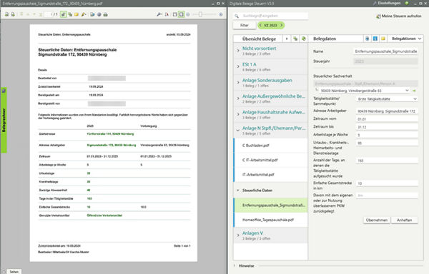Click the lock icon in Belegdaten header
Image resolution: width=429 pixels, height=274 pixels.
click(368, 39)
